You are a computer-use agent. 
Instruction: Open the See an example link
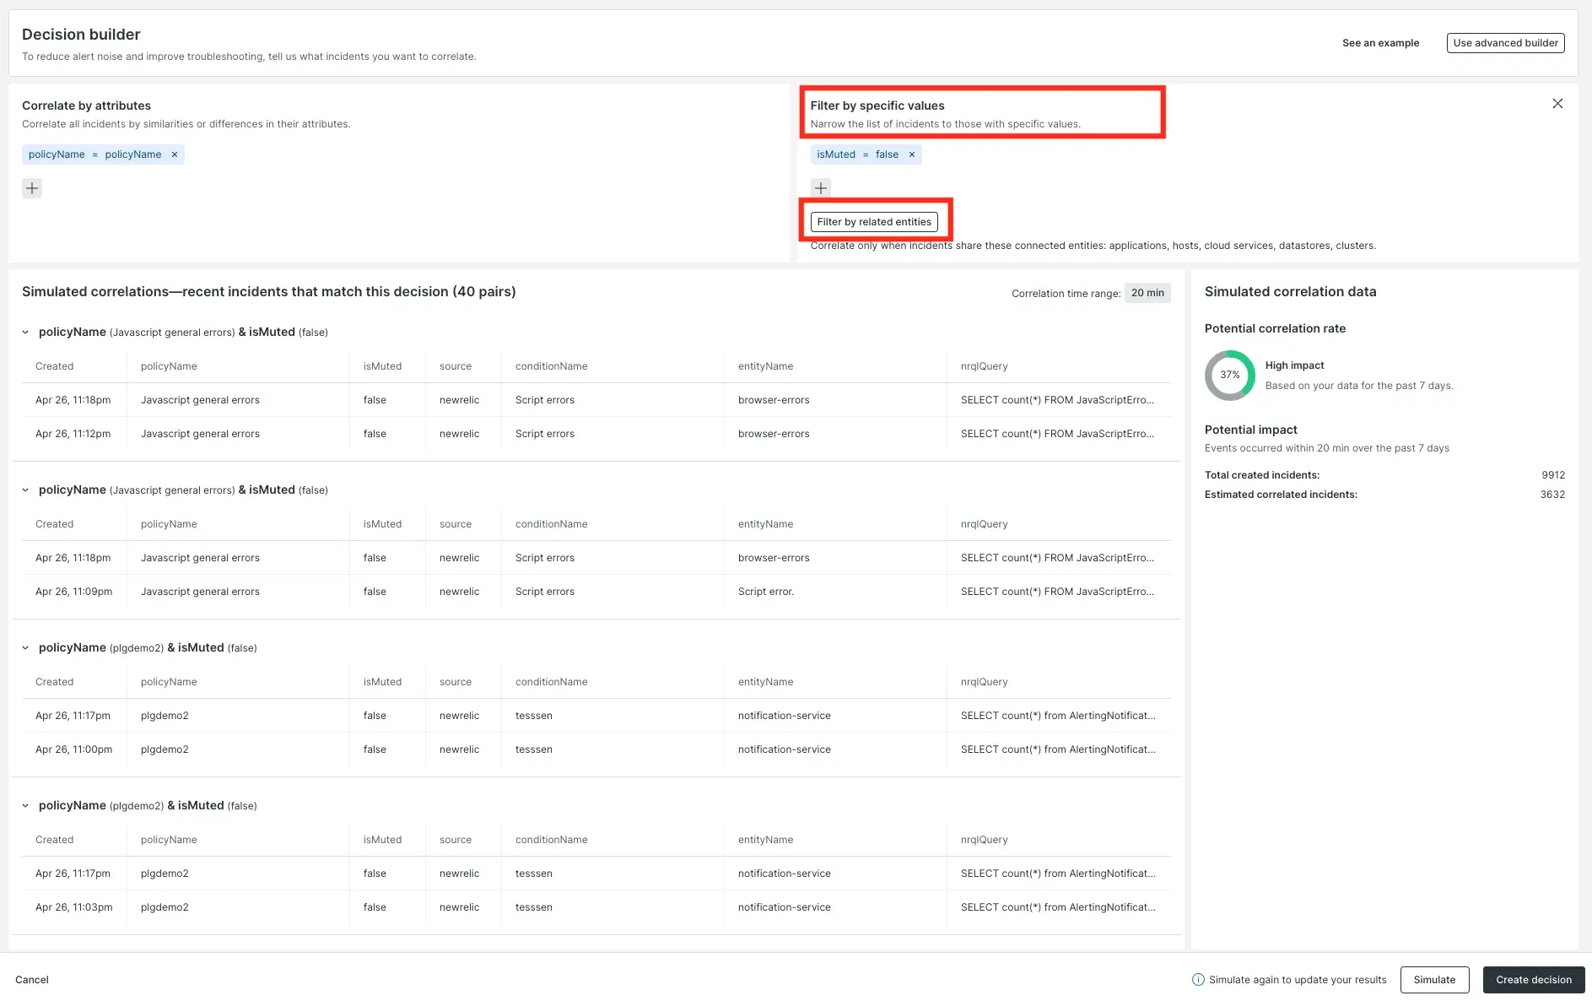tap(1380, 43)
